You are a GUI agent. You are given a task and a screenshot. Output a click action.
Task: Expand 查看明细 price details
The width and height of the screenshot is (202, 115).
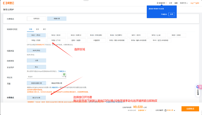point(142,110)
